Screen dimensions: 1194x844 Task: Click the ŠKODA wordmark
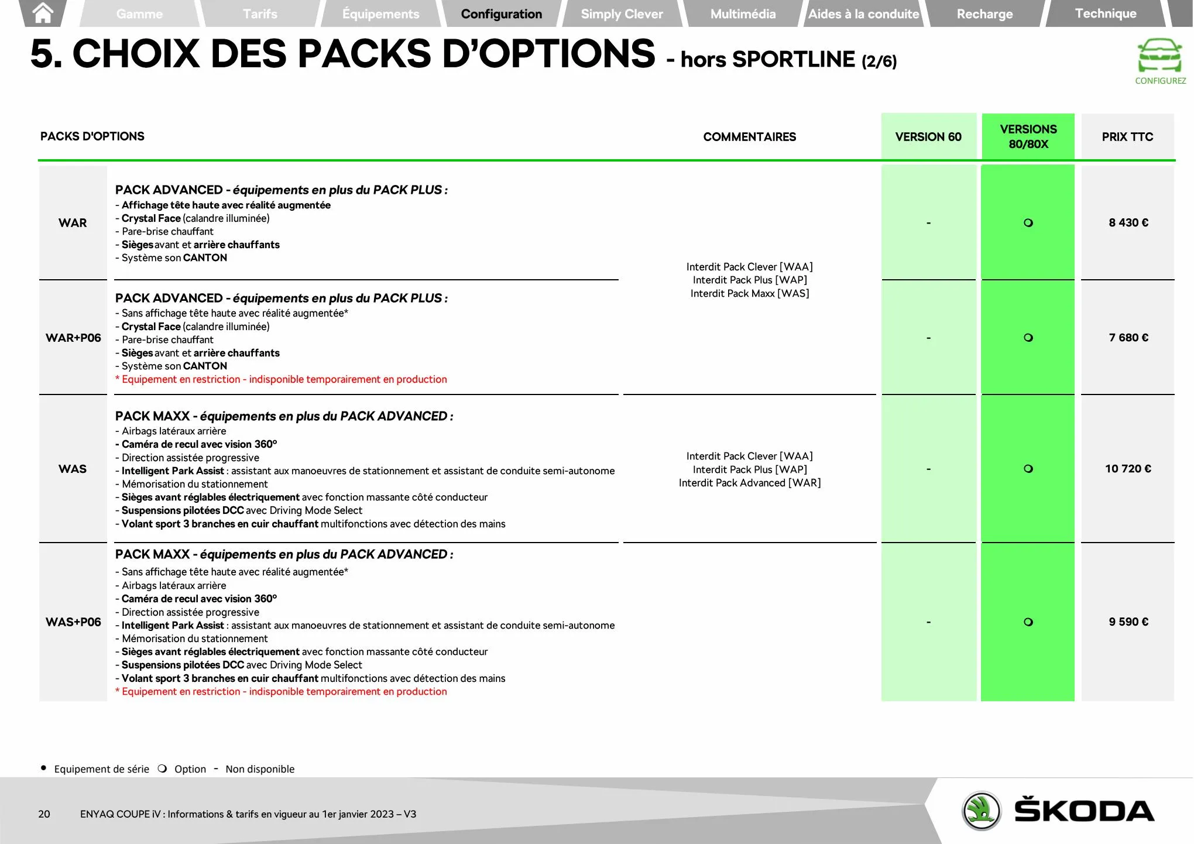(x=1084, y=811)
